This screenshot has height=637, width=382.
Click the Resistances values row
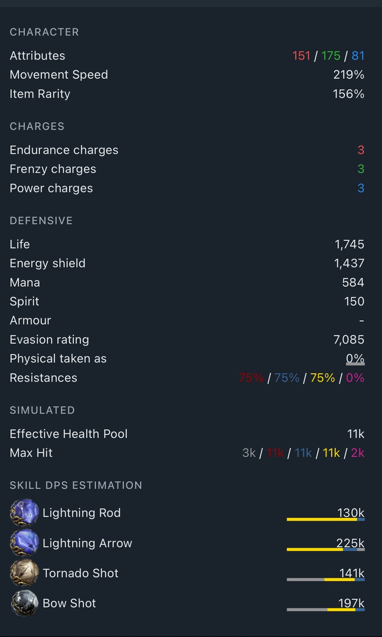point(302,378)
